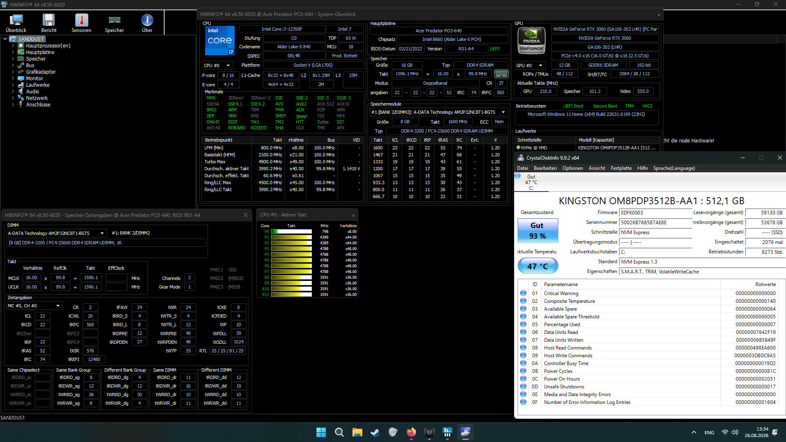The image size is (786, 442).
Task: Switch to CrystalDiskInfo on the taskbar
Action: [x=465, y=432]
